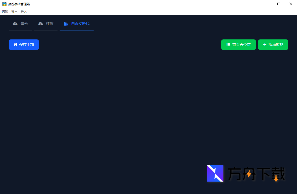Open the 导入 menu

coord(24,11)
